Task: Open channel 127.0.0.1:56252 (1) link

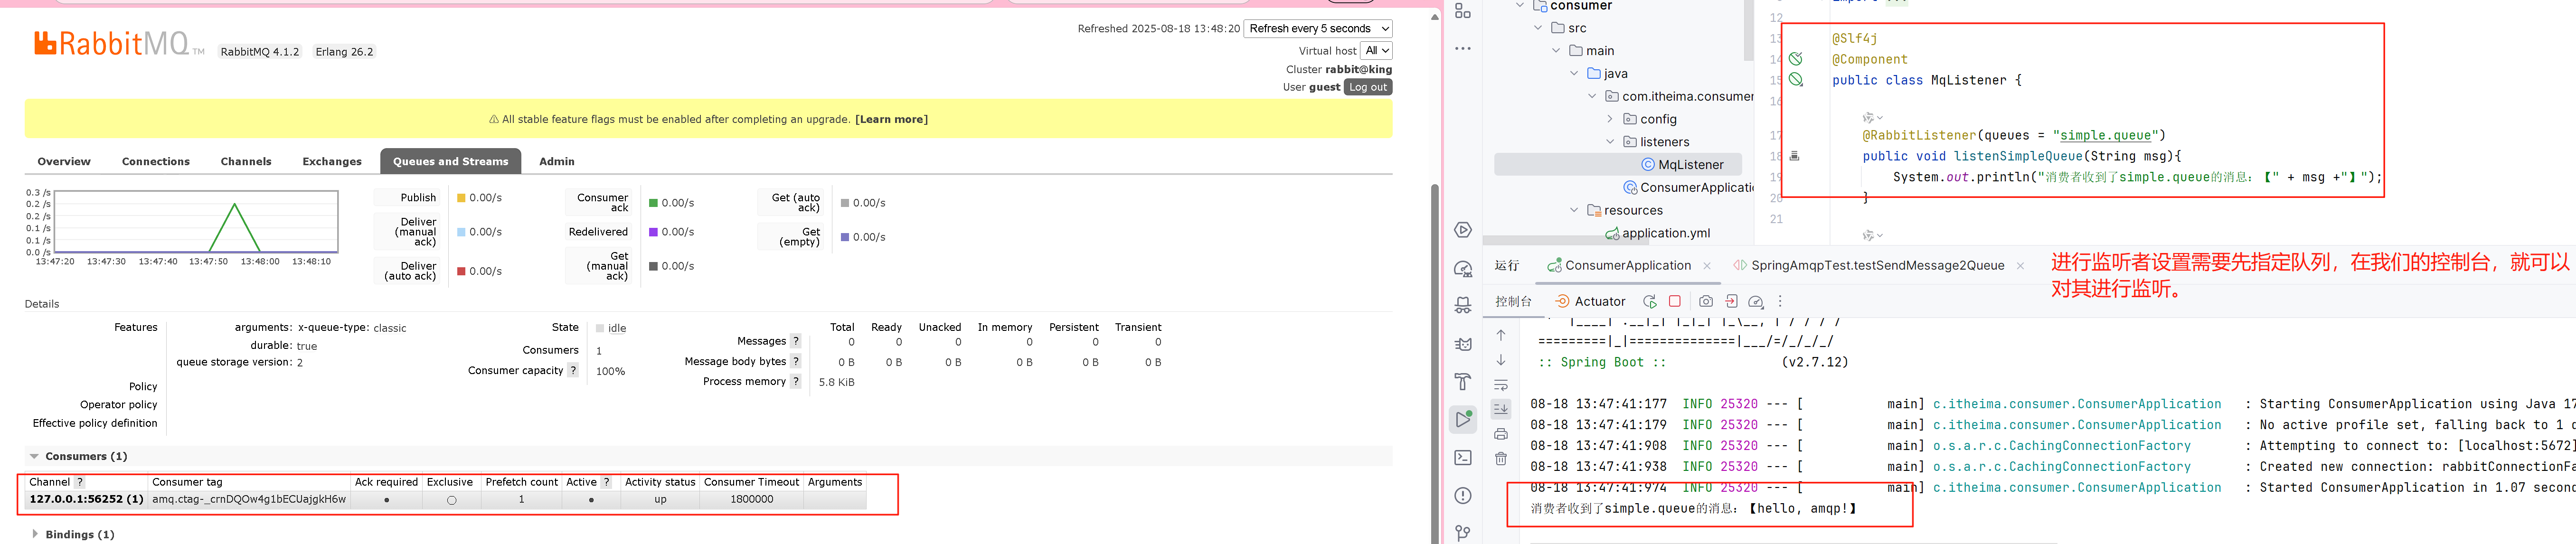Action: tap(87, 499)
